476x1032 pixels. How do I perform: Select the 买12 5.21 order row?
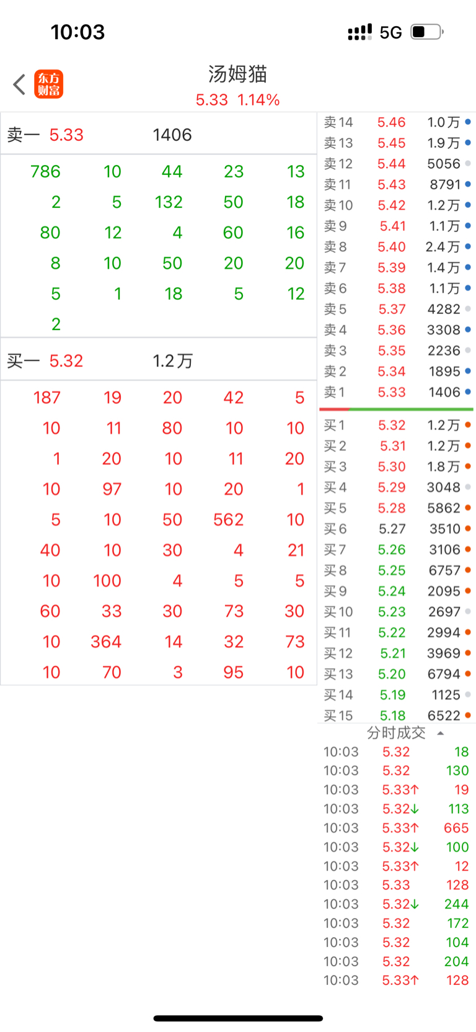(397, 654)
